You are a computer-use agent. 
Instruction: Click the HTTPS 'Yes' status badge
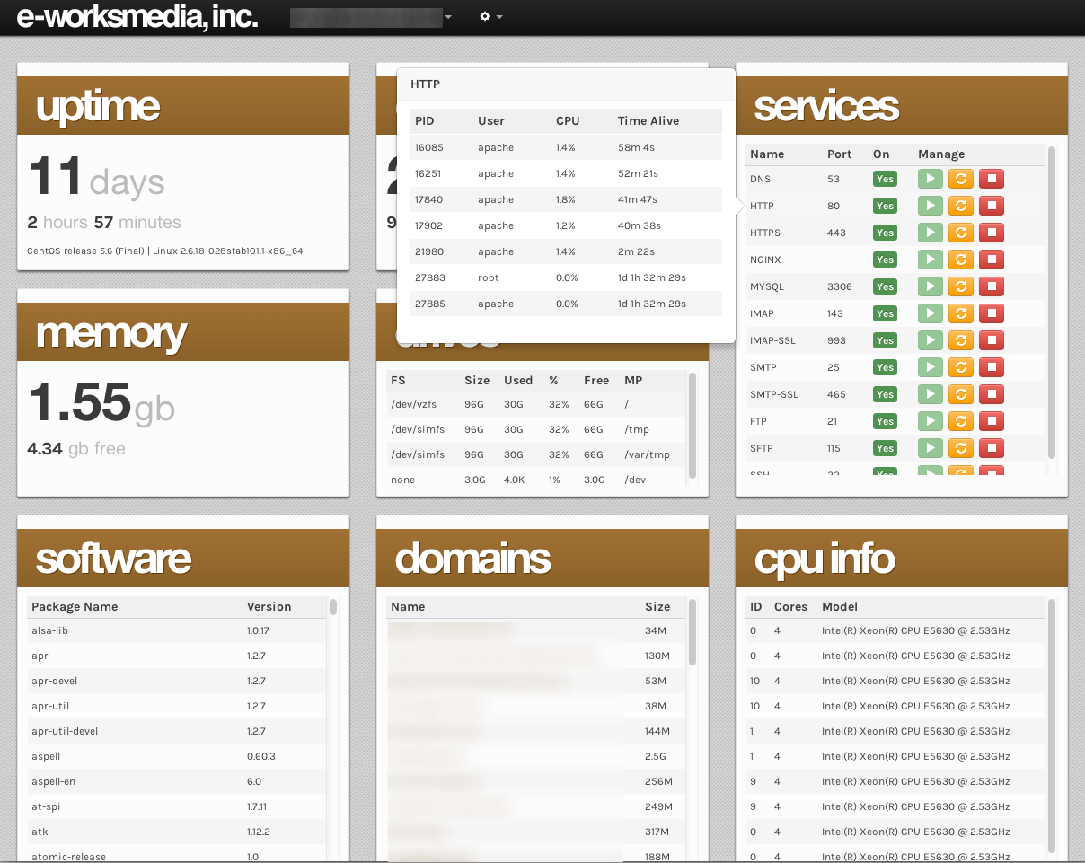885,233
